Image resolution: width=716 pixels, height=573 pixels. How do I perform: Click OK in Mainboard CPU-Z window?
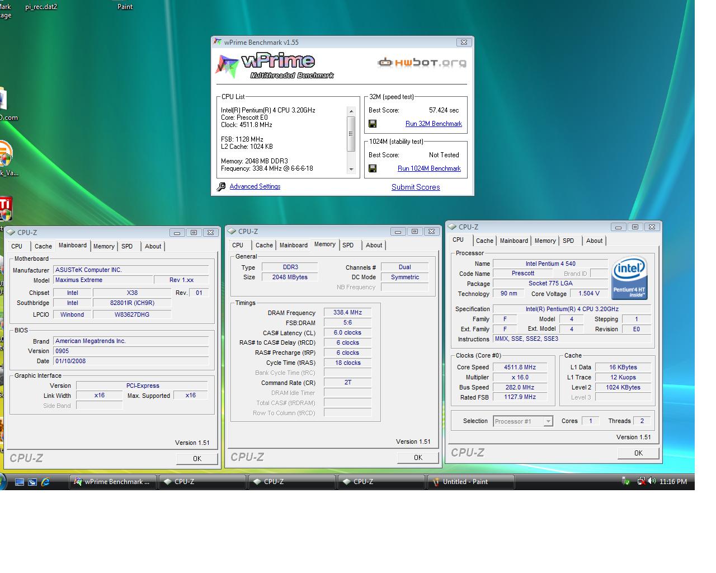click(197, 458)
